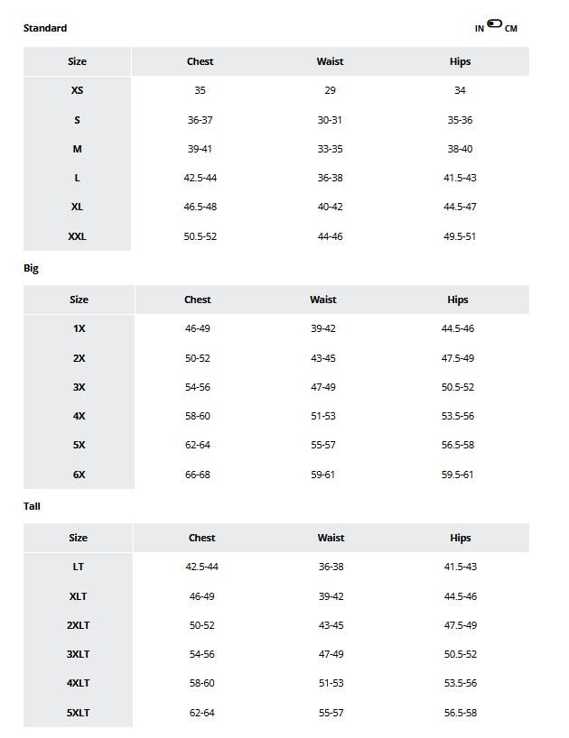Image resolution: width=569 pixels, height=738 pixels.
Task: Select the 6X size row label
Action: tap(79, 475)
